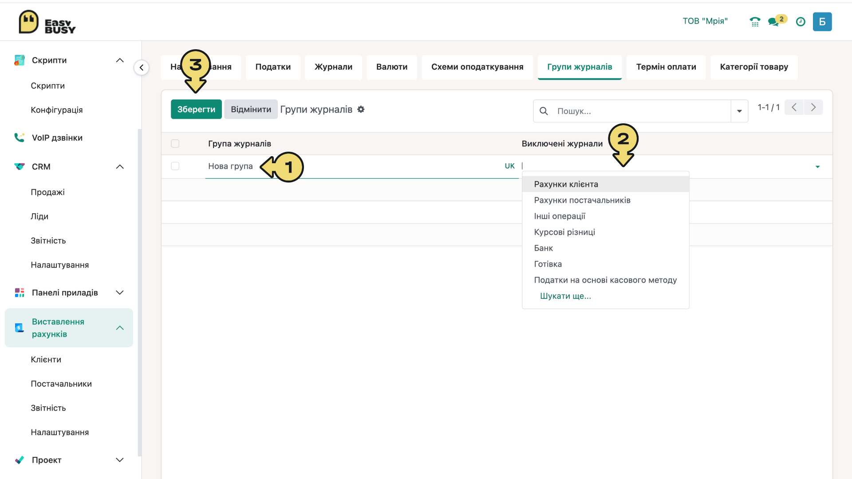
Task: Go to previous page of records
Action: pos(794,107)
